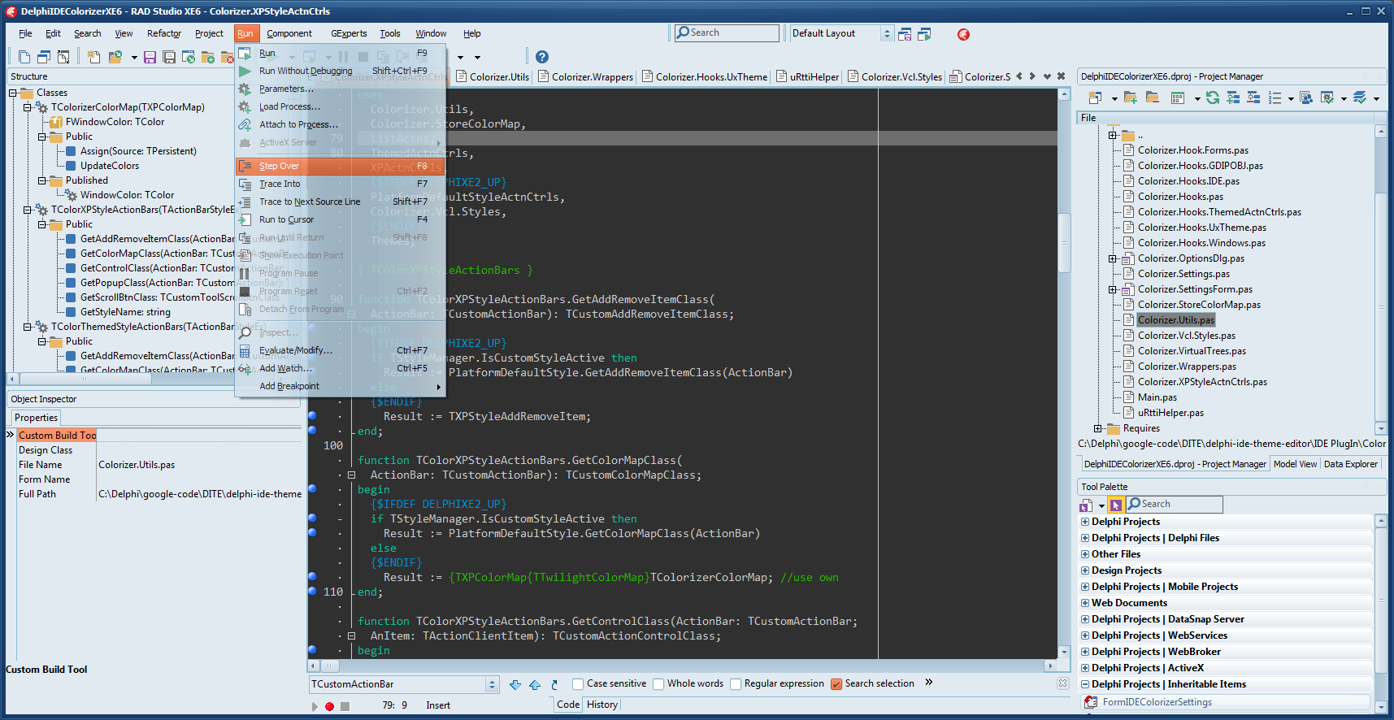This screenshot has height=720, width=1394.
Task: Click the red record macro button
Action: [x=329, y=706]
